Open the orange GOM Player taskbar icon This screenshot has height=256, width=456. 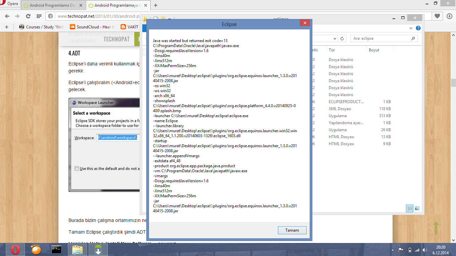pos(36,250)
